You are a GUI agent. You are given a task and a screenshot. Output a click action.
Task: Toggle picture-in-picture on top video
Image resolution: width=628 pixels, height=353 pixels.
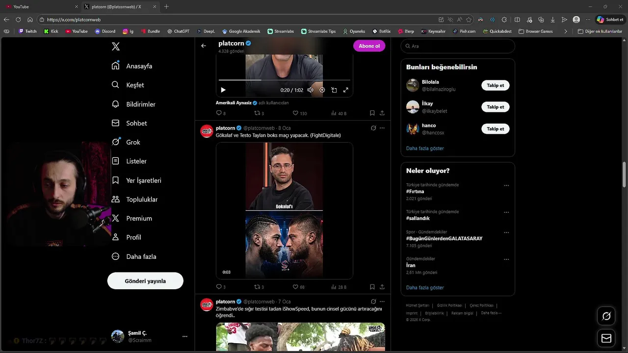coord(334,90)
